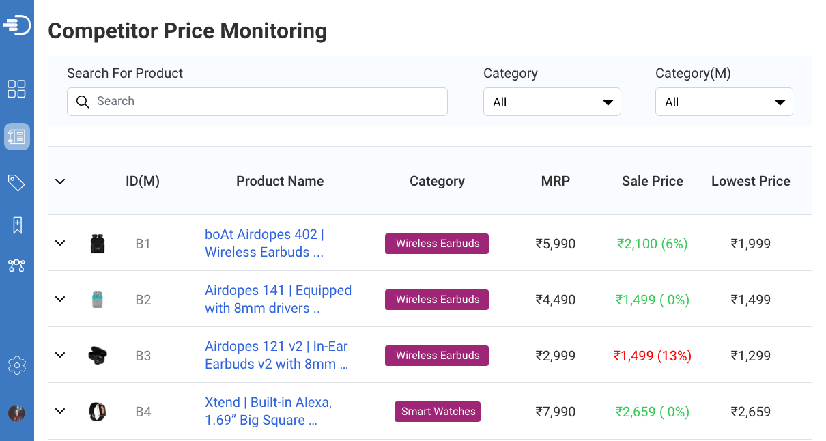The width and height of the screenshot is (826, 441).
Task: Open the Category dropdown showing All
Action: tap(552, 101)
